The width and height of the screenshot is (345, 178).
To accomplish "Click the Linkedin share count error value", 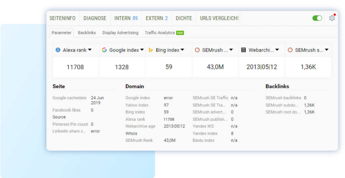I will [95, 131].
